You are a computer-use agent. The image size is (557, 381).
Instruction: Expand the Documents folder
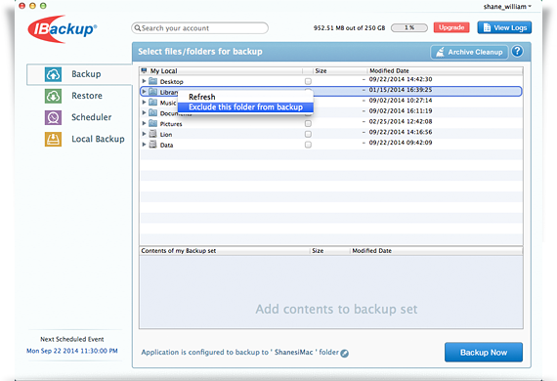click(x=144, y=113)
